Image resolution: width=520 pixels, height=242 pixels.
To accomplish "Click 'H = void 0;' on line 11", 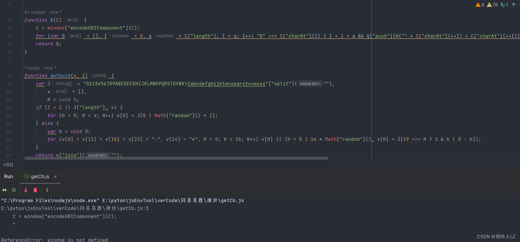I will click(x=63, y=99).
